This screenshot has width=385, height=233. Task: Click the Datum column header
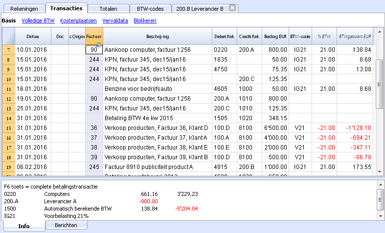point(33,36)
